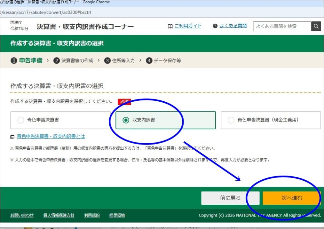This screenshot has width=324, height=229.
Task: Go to the 住所等入力 step label
Action: point(123,60)
